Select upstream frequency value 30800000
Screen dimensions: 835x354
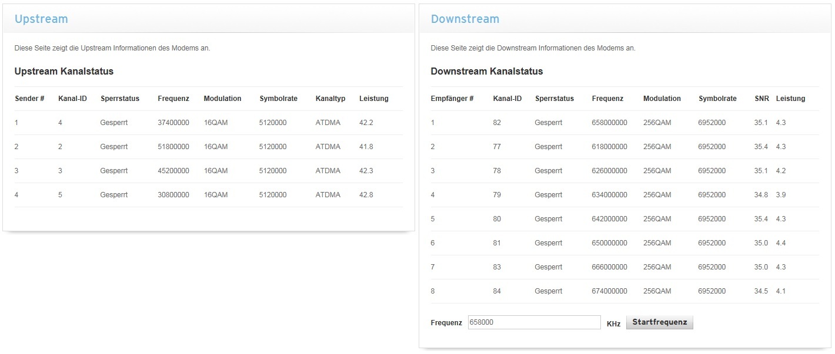[173, 195]
